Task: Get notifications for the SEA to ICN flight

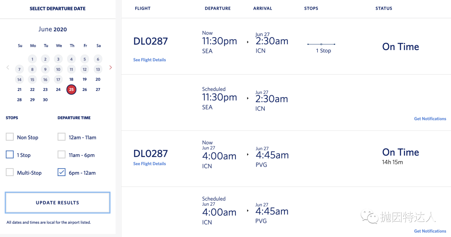Action: [430, 119]
